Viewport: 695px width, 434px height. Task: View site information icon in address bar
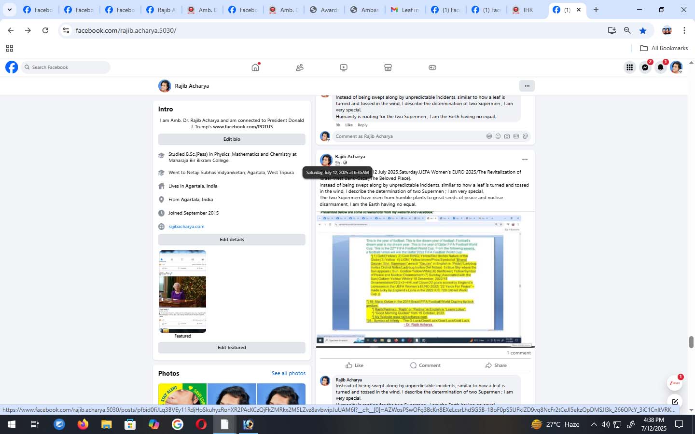pos(66,30)
